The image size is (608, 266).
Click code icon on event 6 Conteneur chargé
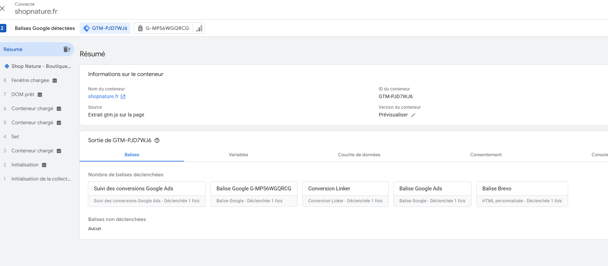tap(59, 109)
